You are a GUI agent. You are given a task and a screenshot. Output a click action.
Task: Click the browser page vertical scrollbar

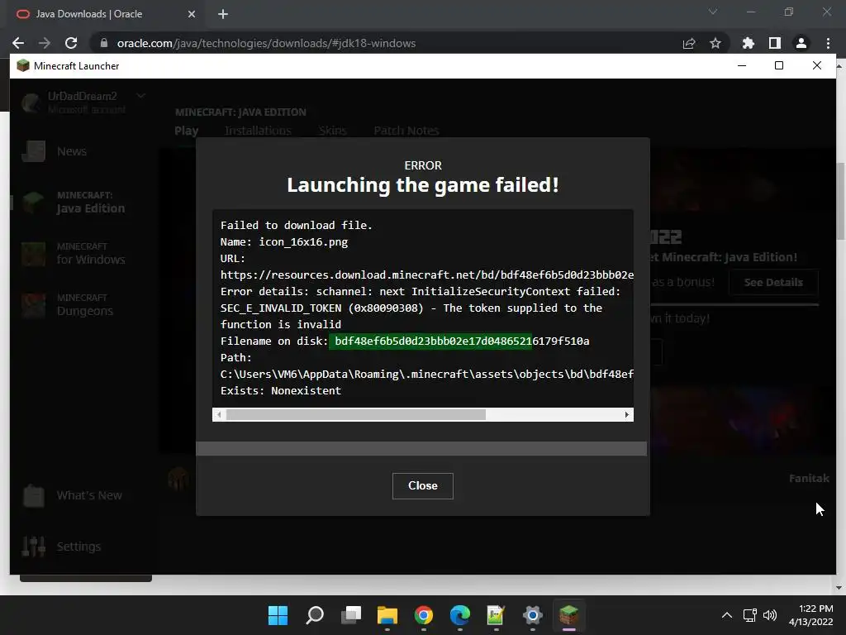(840, 202)
